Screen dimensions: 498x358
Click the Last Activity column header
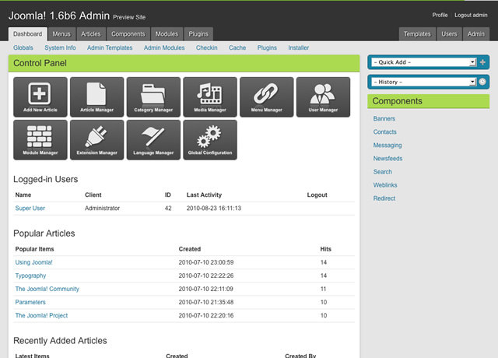point(204,195)
